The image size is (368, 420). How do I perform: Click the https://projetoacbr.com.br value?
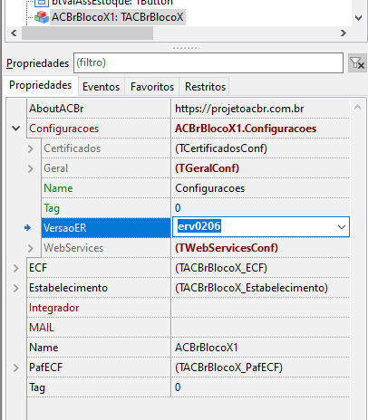click(x=239, y=109)
